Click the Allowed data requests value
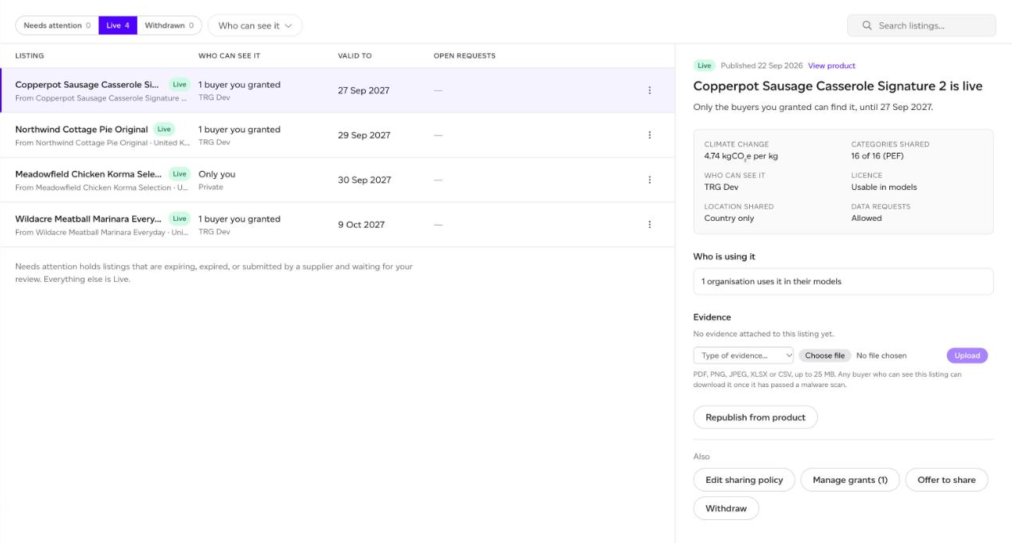The image size is (1012, 543). [866, 218]
